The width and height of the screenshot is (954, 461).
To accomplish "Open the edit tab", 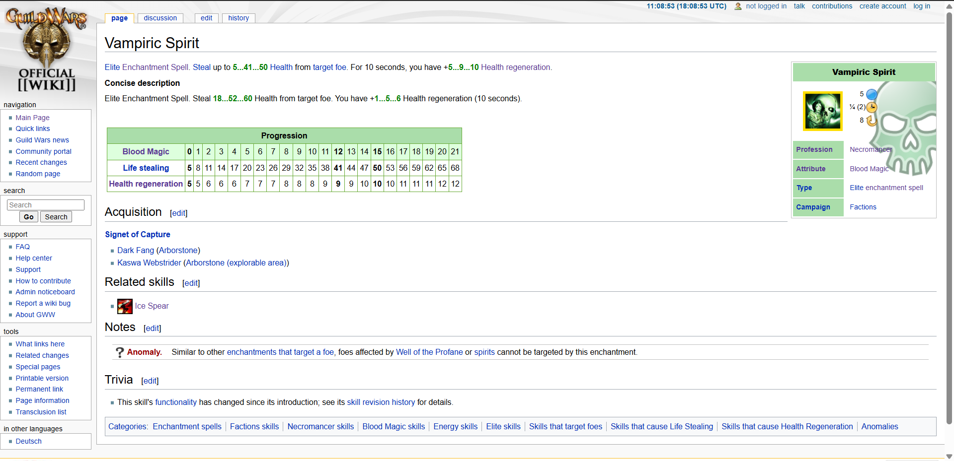I will tap(207, 18).
